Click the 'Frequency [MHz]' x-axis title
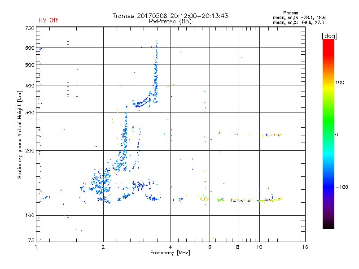 coord(170,253)
